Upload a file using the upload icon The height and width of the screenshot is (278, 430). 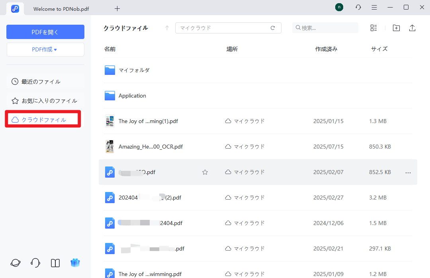(x=412, y=28)
